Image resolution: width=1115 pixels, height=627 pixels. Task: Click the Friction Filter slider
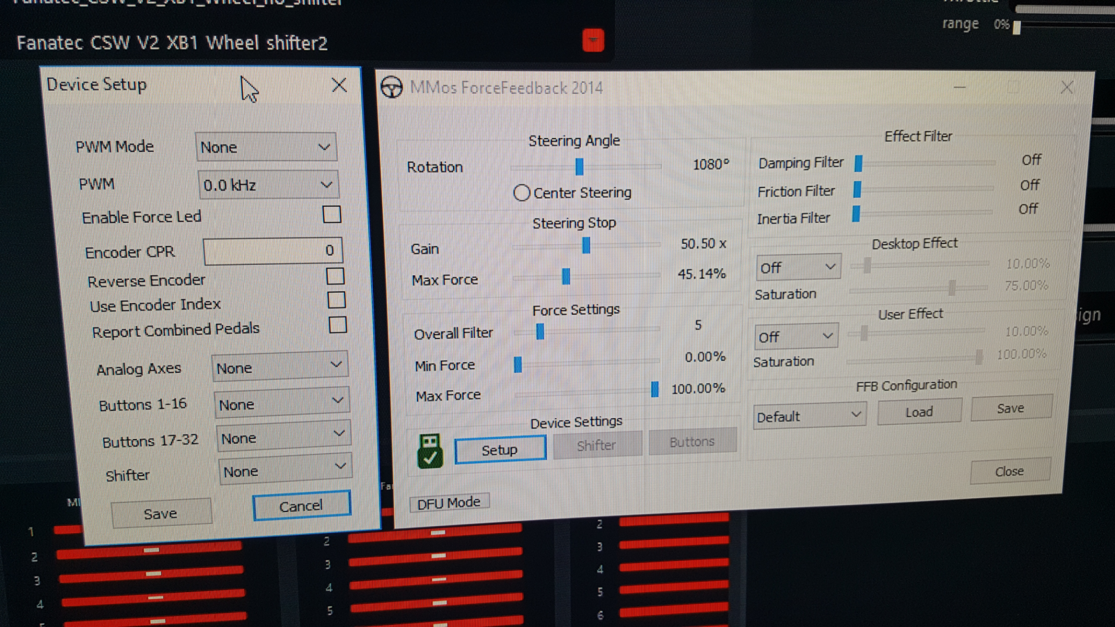[x=923, y=188]
